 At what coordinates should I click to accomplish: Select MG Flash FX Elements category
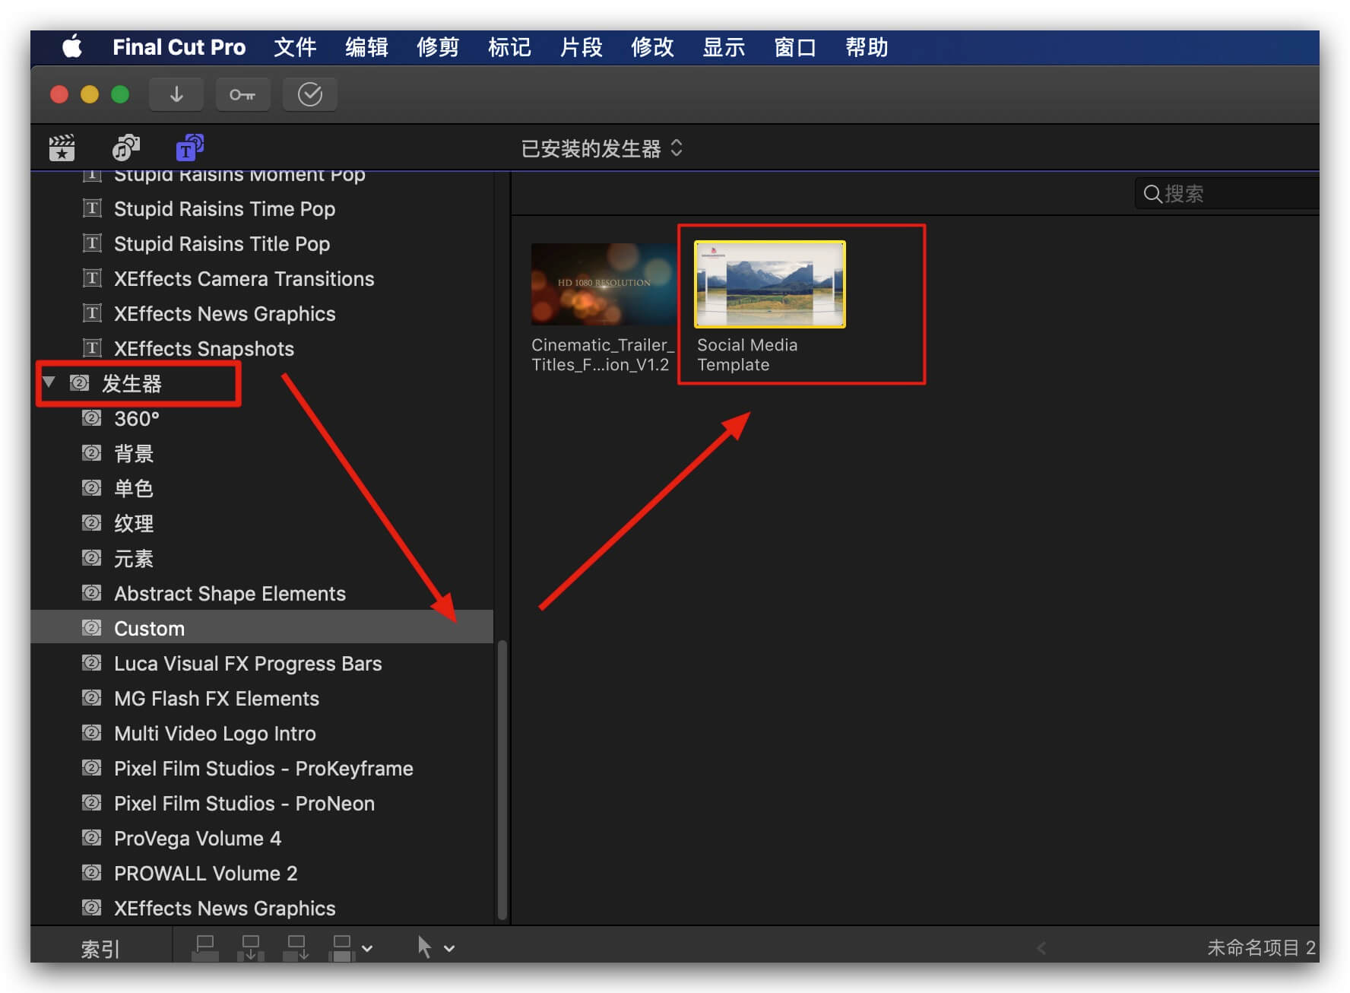(x=262, y=699)
